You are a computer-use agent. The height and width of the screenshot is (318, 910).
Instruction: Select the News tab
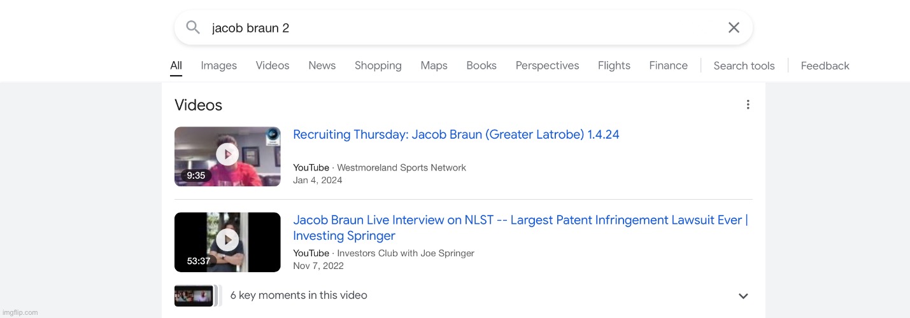point(322,66)
